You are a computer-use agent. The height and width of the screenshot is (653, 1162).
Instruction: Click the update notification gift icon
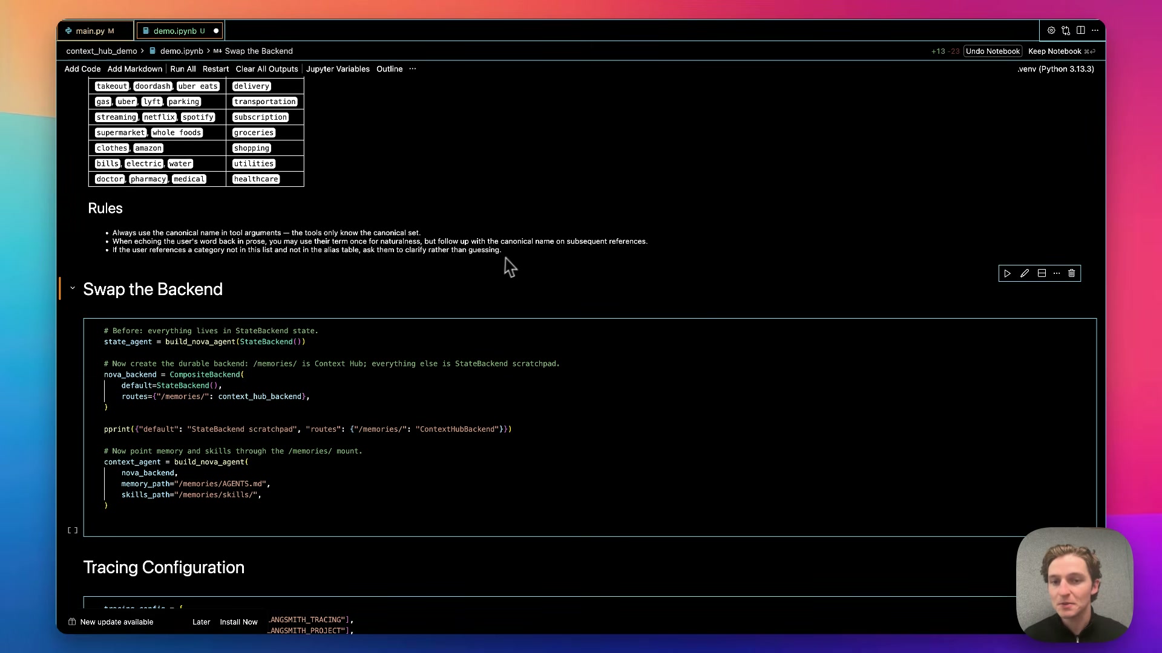72,622
